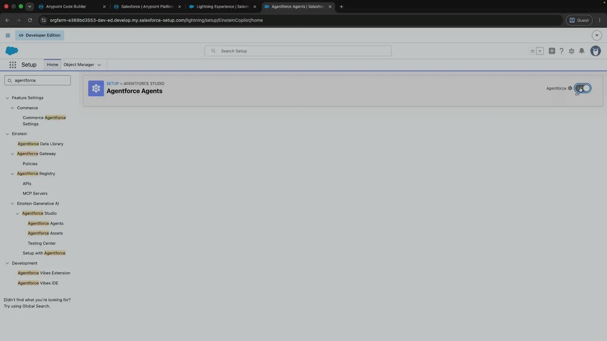607x341 pixels.
Task: Select Agentforce Agents in the sidebar
Action: tap(46, 224)
